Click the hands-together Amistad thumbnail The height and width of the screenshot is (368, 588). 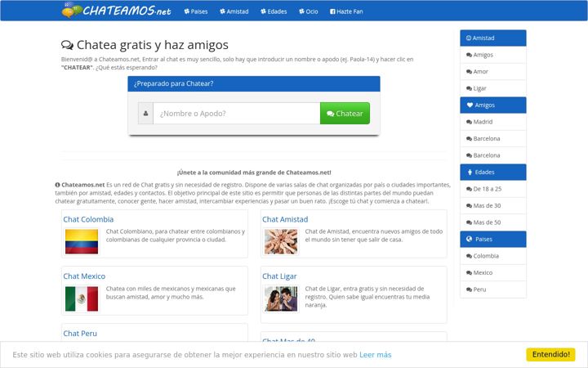[x=281, y=242]
